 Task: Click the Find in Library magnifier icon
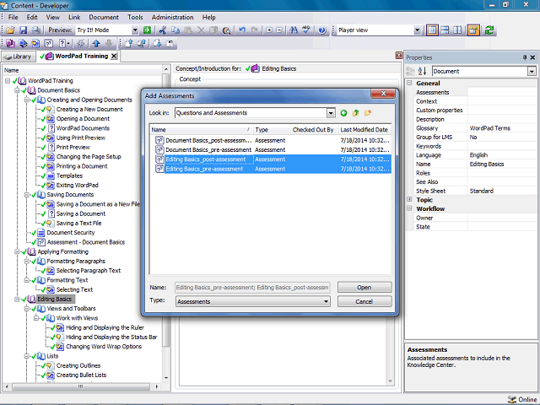[x=226, y=30]
